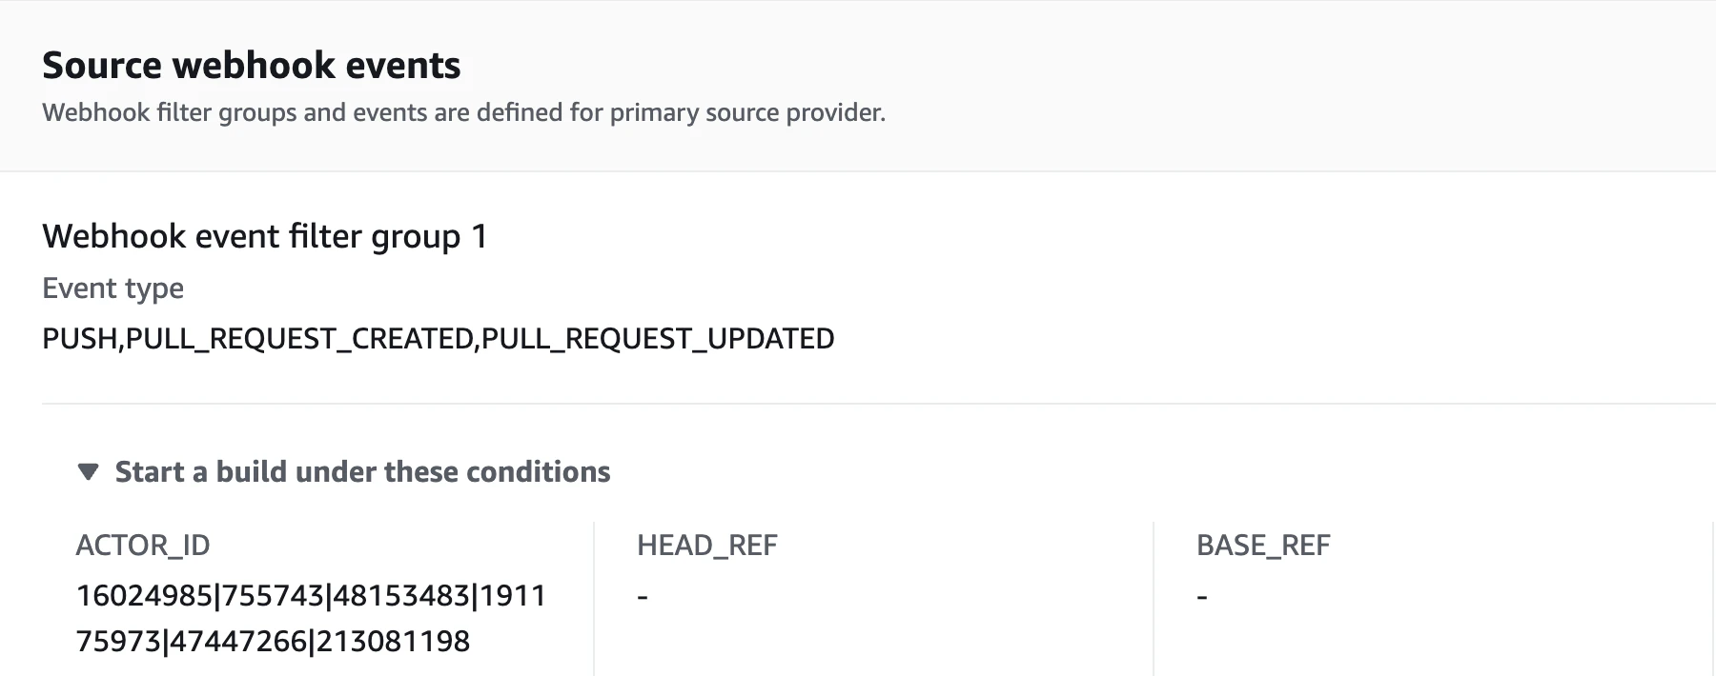Select the PULL_REQUEST_UPDATED event label
The width and height of the screenshot is (1716, 676).
pos(658,338)
